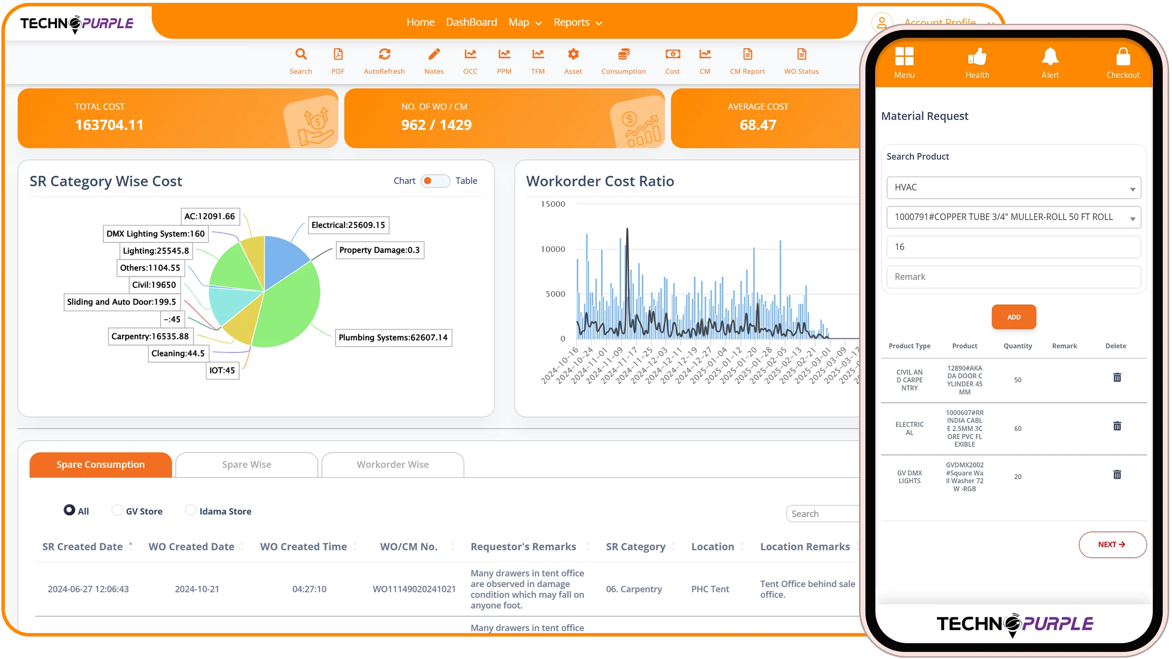Open the HVAC product type dropdown
The image size is (1172, 659).
[x=1013, y=187]
